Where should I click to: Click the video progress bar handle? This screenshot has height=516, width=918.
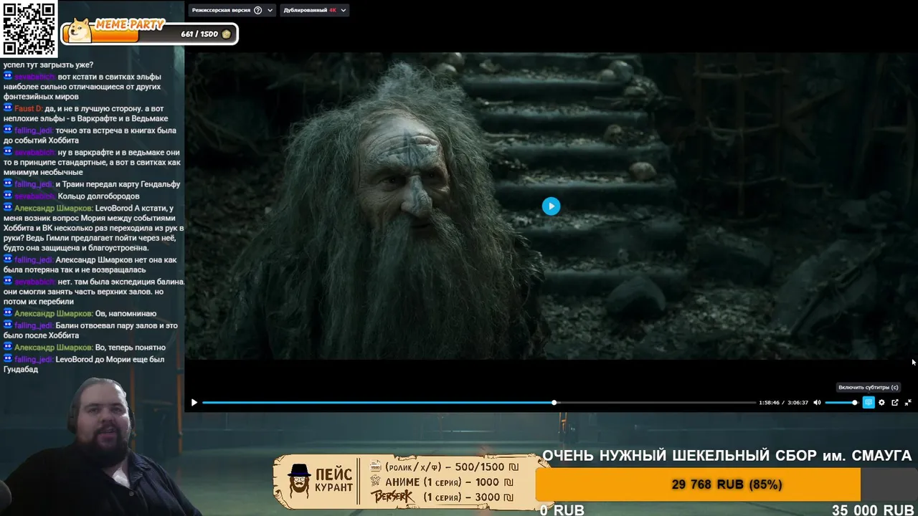[x=554, y=403]
